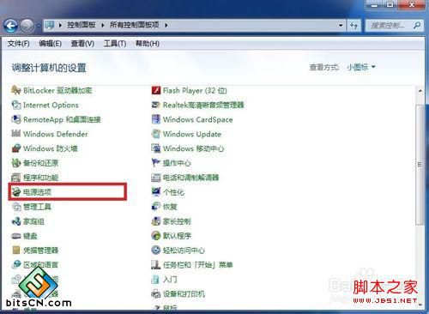Open 凭据管理器 icon
This screenshot has width=429, height=314.
pyautogui.click(x=16, y=251)
